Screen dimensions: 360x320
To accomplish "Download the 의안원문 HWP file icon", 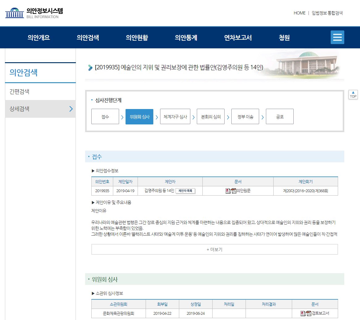I will tap(228, 191).
